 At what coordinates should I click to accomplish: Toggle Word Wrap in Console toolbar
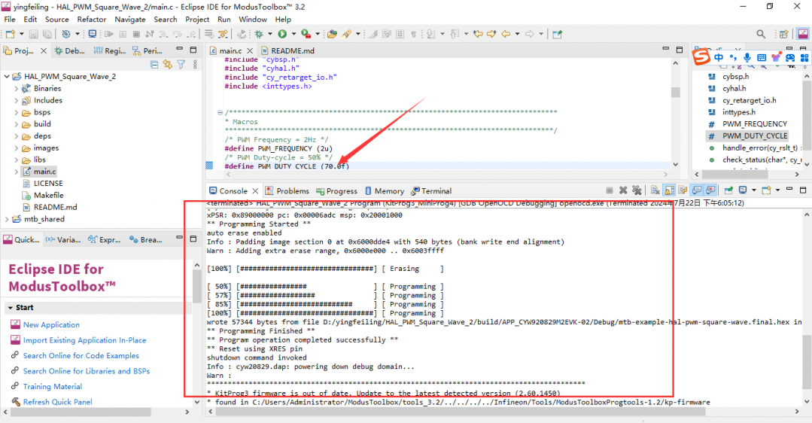point(683,190)
